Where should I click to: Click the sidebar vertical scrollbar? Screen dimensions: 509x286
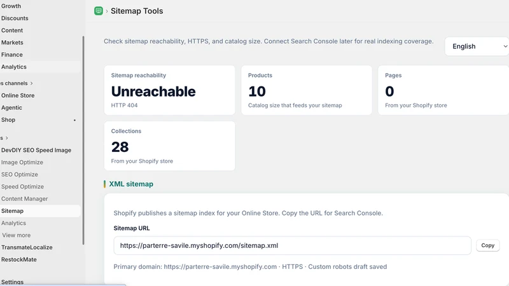tap(83, 140)
